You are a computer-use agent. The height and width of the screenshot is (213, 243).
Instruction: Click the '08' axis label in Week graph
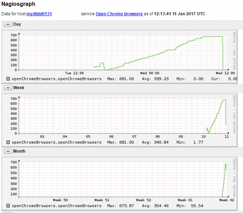click(158, 137)
